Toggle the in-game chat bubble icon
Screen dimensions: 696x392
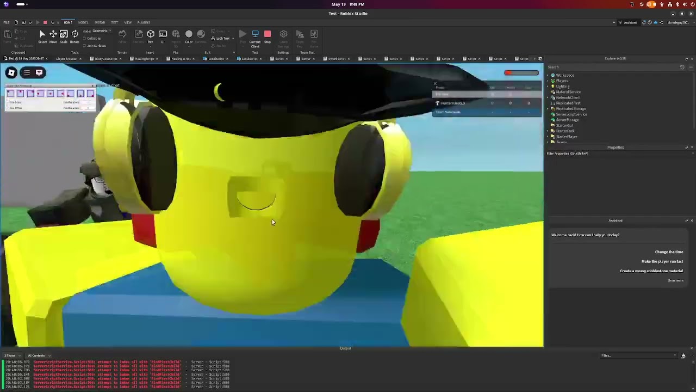coord(39,72)
